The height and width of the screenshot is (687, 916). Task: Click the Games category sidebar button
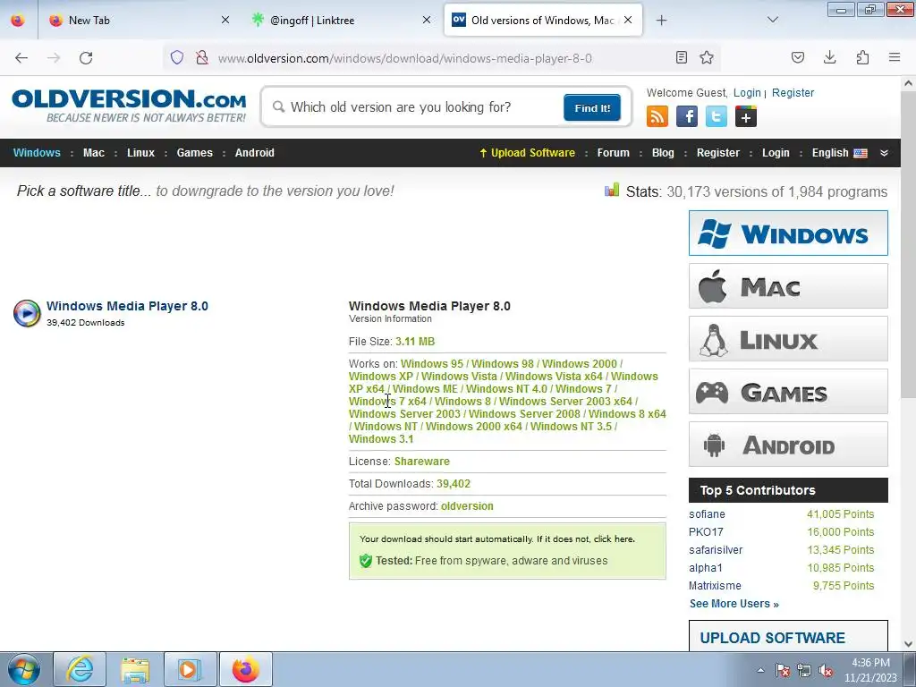click(788, 392)
